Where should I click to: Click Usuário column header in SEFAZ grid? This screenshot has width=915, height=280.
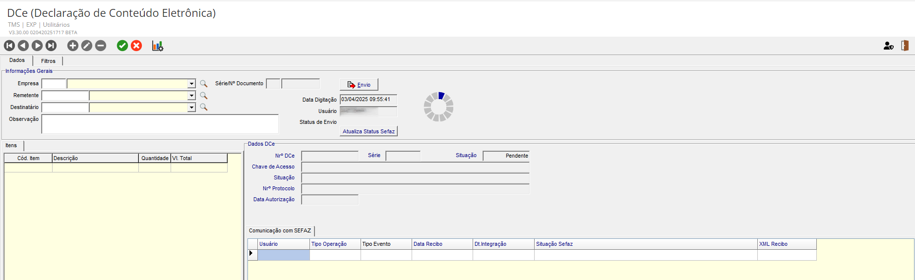[x=284, y=244]
